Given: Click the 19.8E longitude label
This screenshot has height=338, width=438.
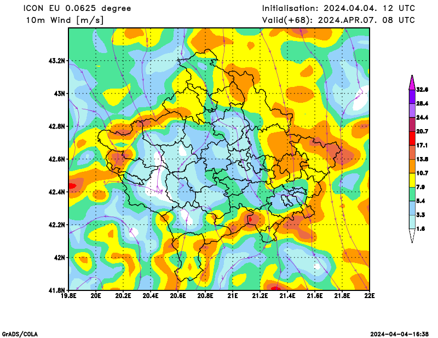Looking at the screenshot, I should coord(69,296).
